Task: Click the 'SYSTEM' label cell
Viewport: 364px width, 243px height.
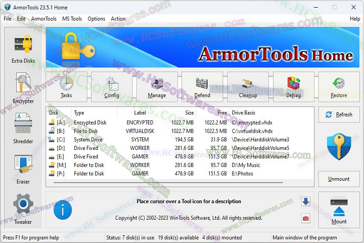Action: (x=140, y=140)
